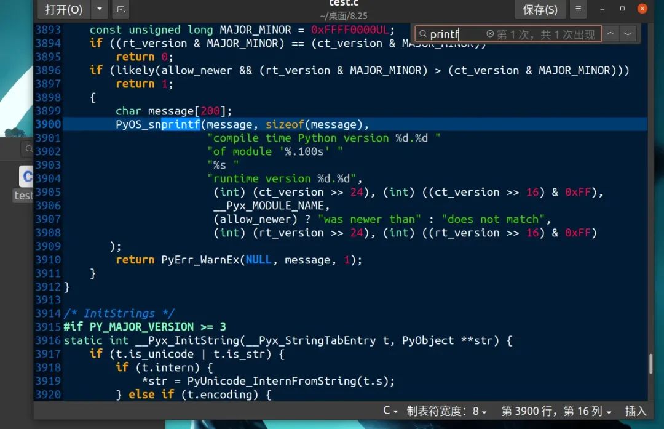The width and height of the screenshot is (664, 429).
Task: Click line number 3912 in the gutter
Action: point(48,287)
